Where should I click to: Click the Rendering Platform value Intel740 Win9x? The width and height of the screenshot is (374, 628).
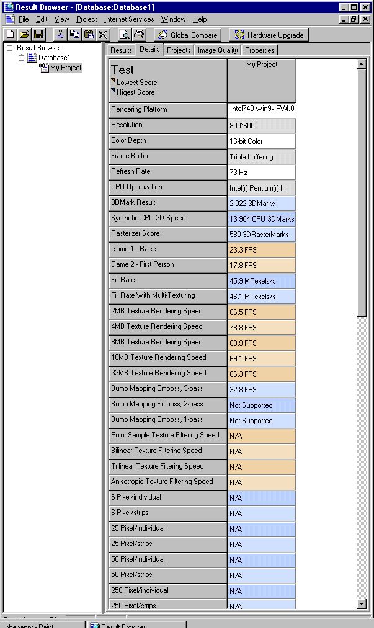(x=262, y=109)
